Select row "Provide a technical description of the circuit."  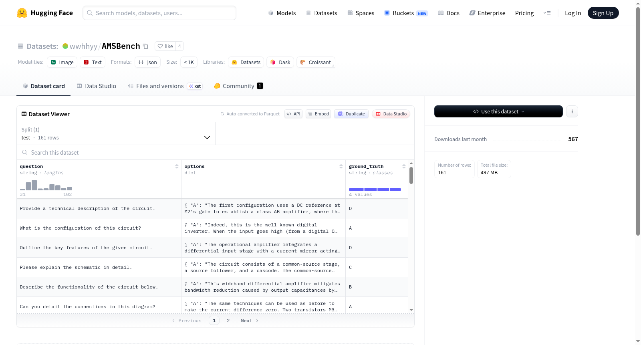pos(212,208)
